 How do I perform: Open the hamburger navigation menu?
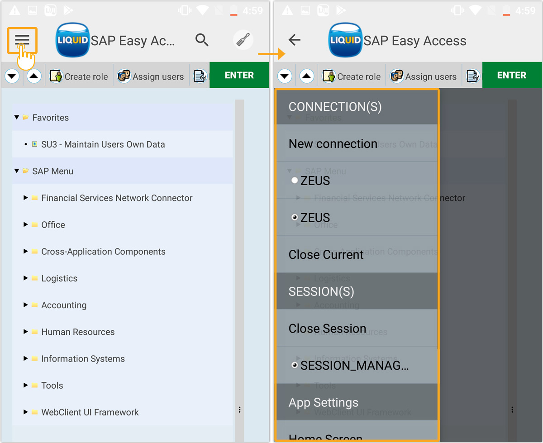pyautogui.click(x=22, y=40)
